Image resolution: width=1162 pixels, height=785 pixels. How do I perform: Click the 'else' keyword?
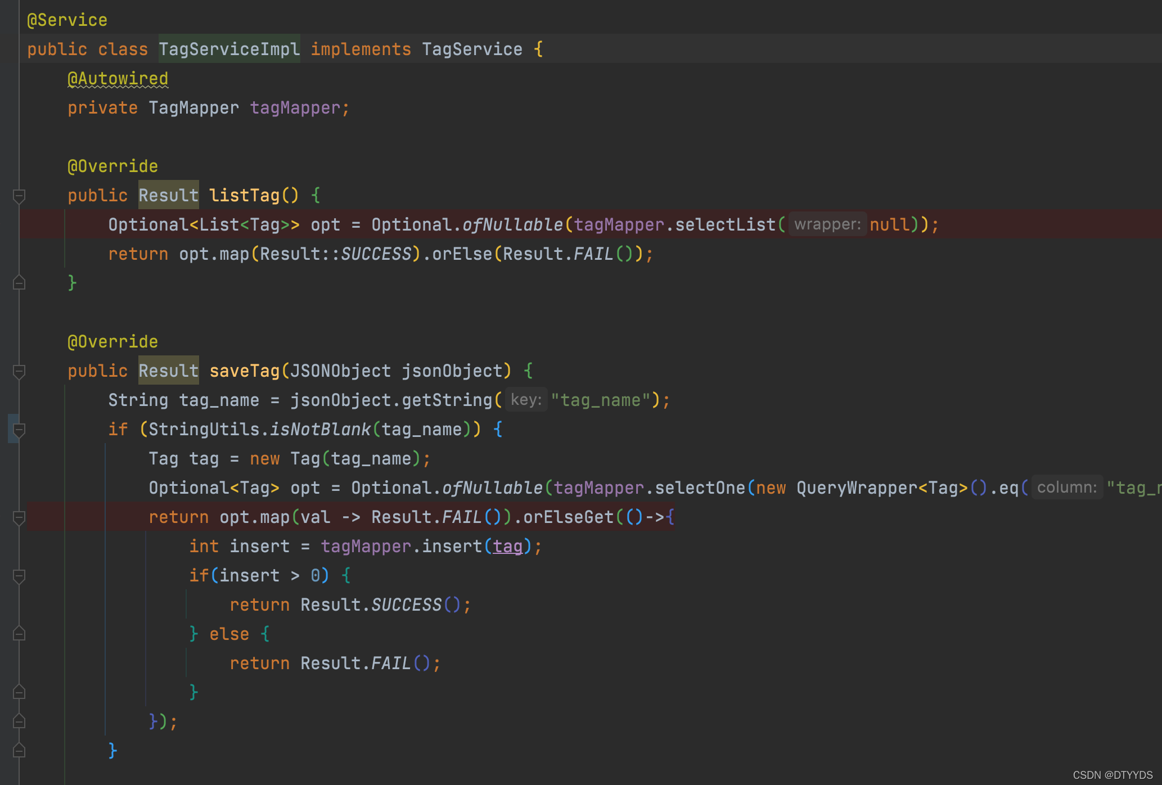[x=229, y=634]
